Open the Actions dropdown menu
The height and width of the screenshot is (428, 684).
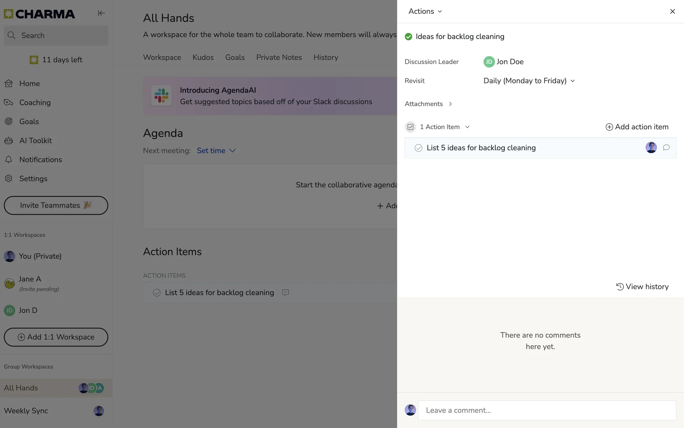(425, 11)
